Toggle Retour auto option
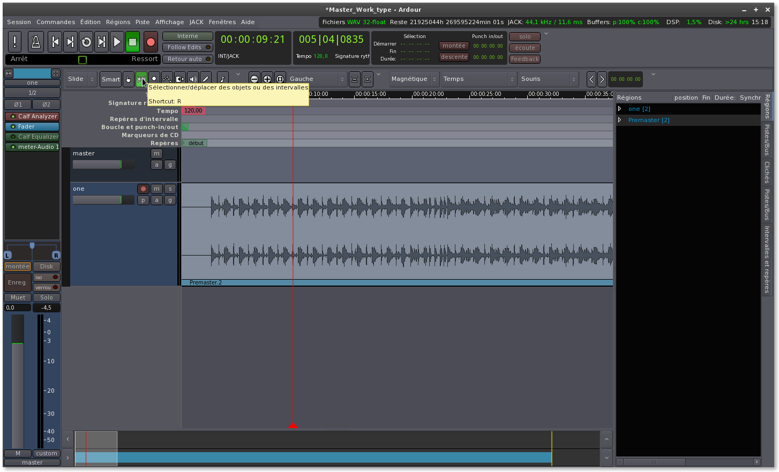 [x=187, y=59]
